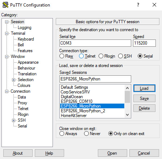Choose SSH connection type
This screenshot has height=159, width=162.
120,56
